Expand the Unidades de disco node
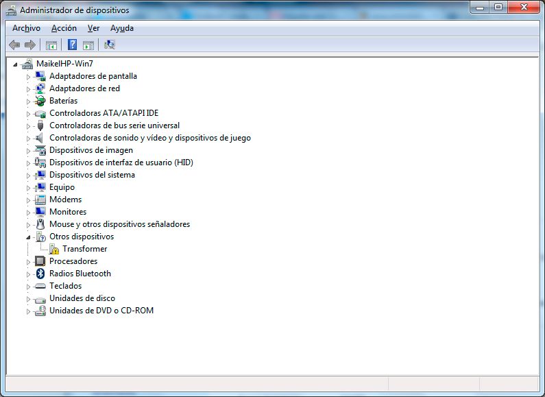The image size is (545, 397). point(29,298)
